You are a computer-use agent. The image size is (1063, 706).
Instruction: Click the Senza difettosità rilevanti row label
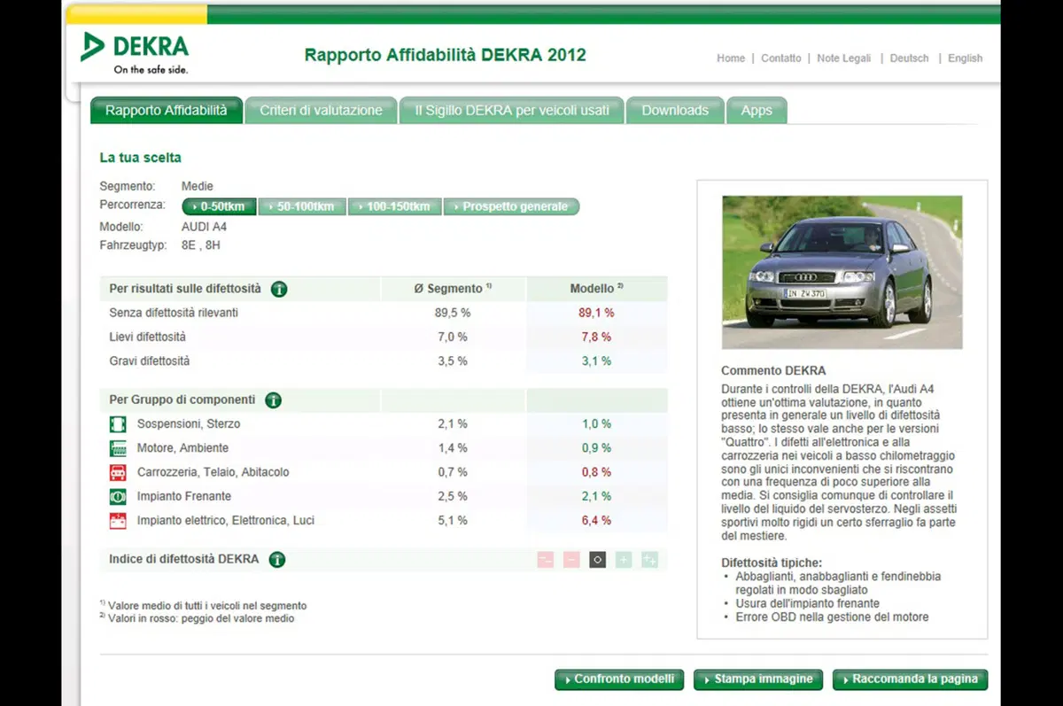(x=174, y=313)
